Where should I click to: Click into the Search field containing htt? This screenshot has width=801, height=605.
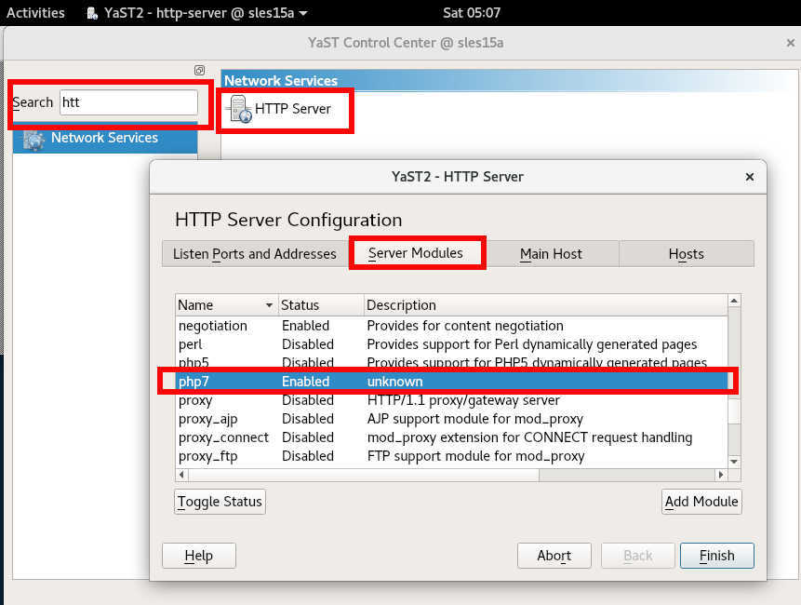click(x=128, y=102)
